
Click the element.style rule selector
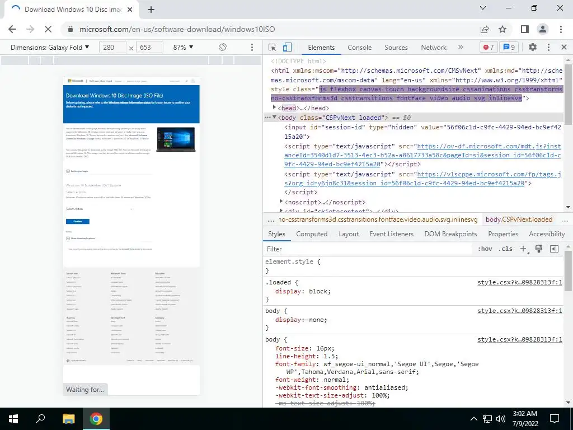(289, 262)
